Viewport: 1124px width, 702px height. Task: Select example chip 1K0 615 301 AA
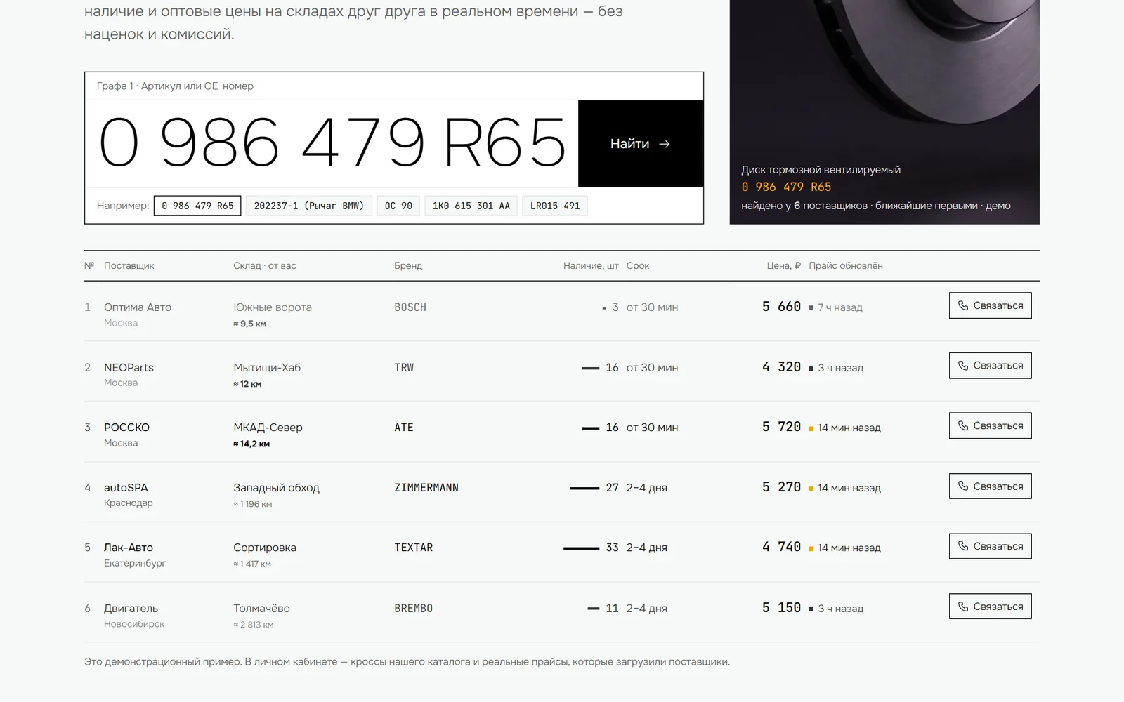471,206
